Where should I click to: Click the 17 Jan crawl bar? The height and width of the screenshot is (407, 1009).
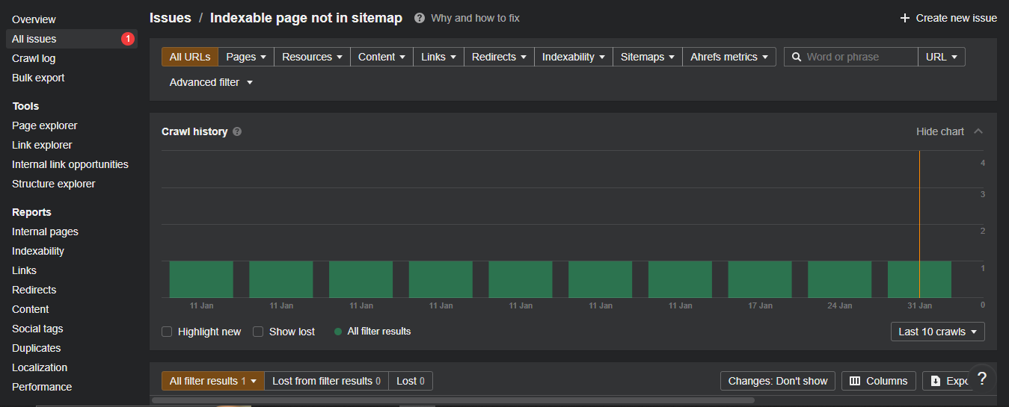click(760, 279)
